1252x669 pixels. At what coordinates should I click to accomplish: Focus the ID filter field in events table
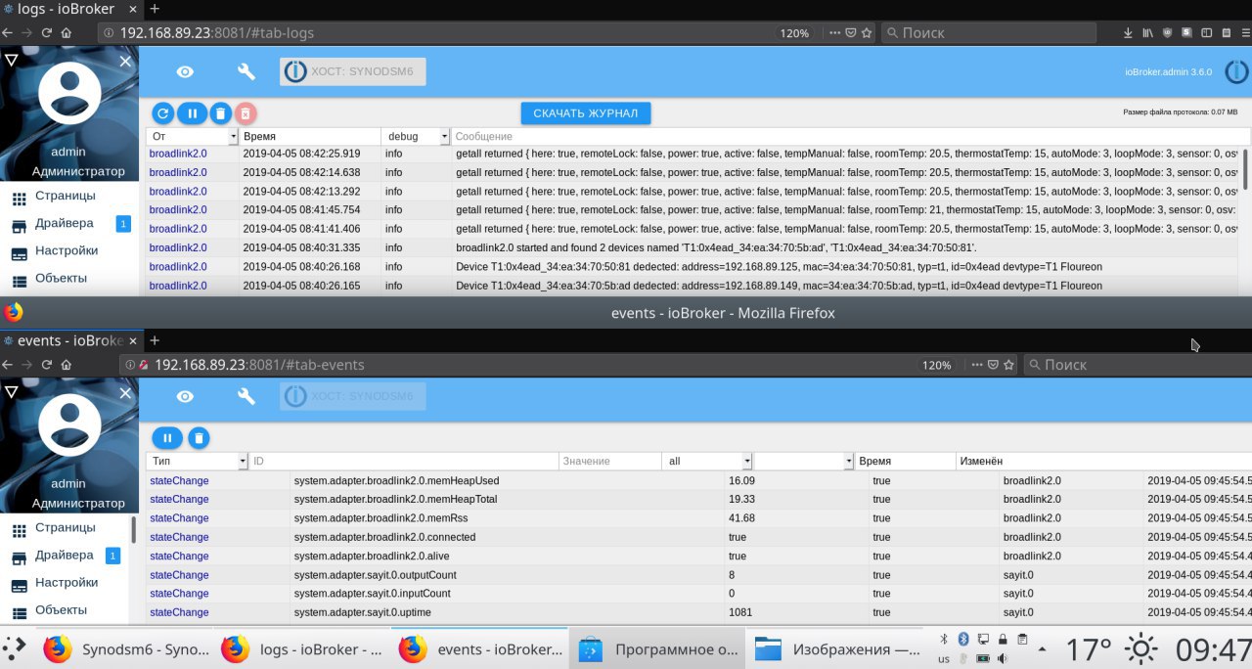click(404, 461)
